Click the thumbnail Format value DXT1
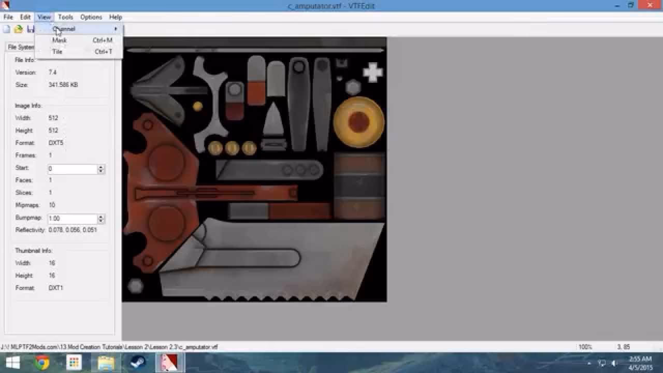 click(55, 288)
